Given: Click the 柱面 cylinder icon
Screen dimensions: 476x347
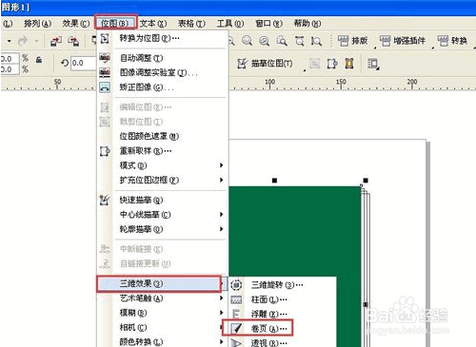Looking at the screenshot, I should [236, 299].
